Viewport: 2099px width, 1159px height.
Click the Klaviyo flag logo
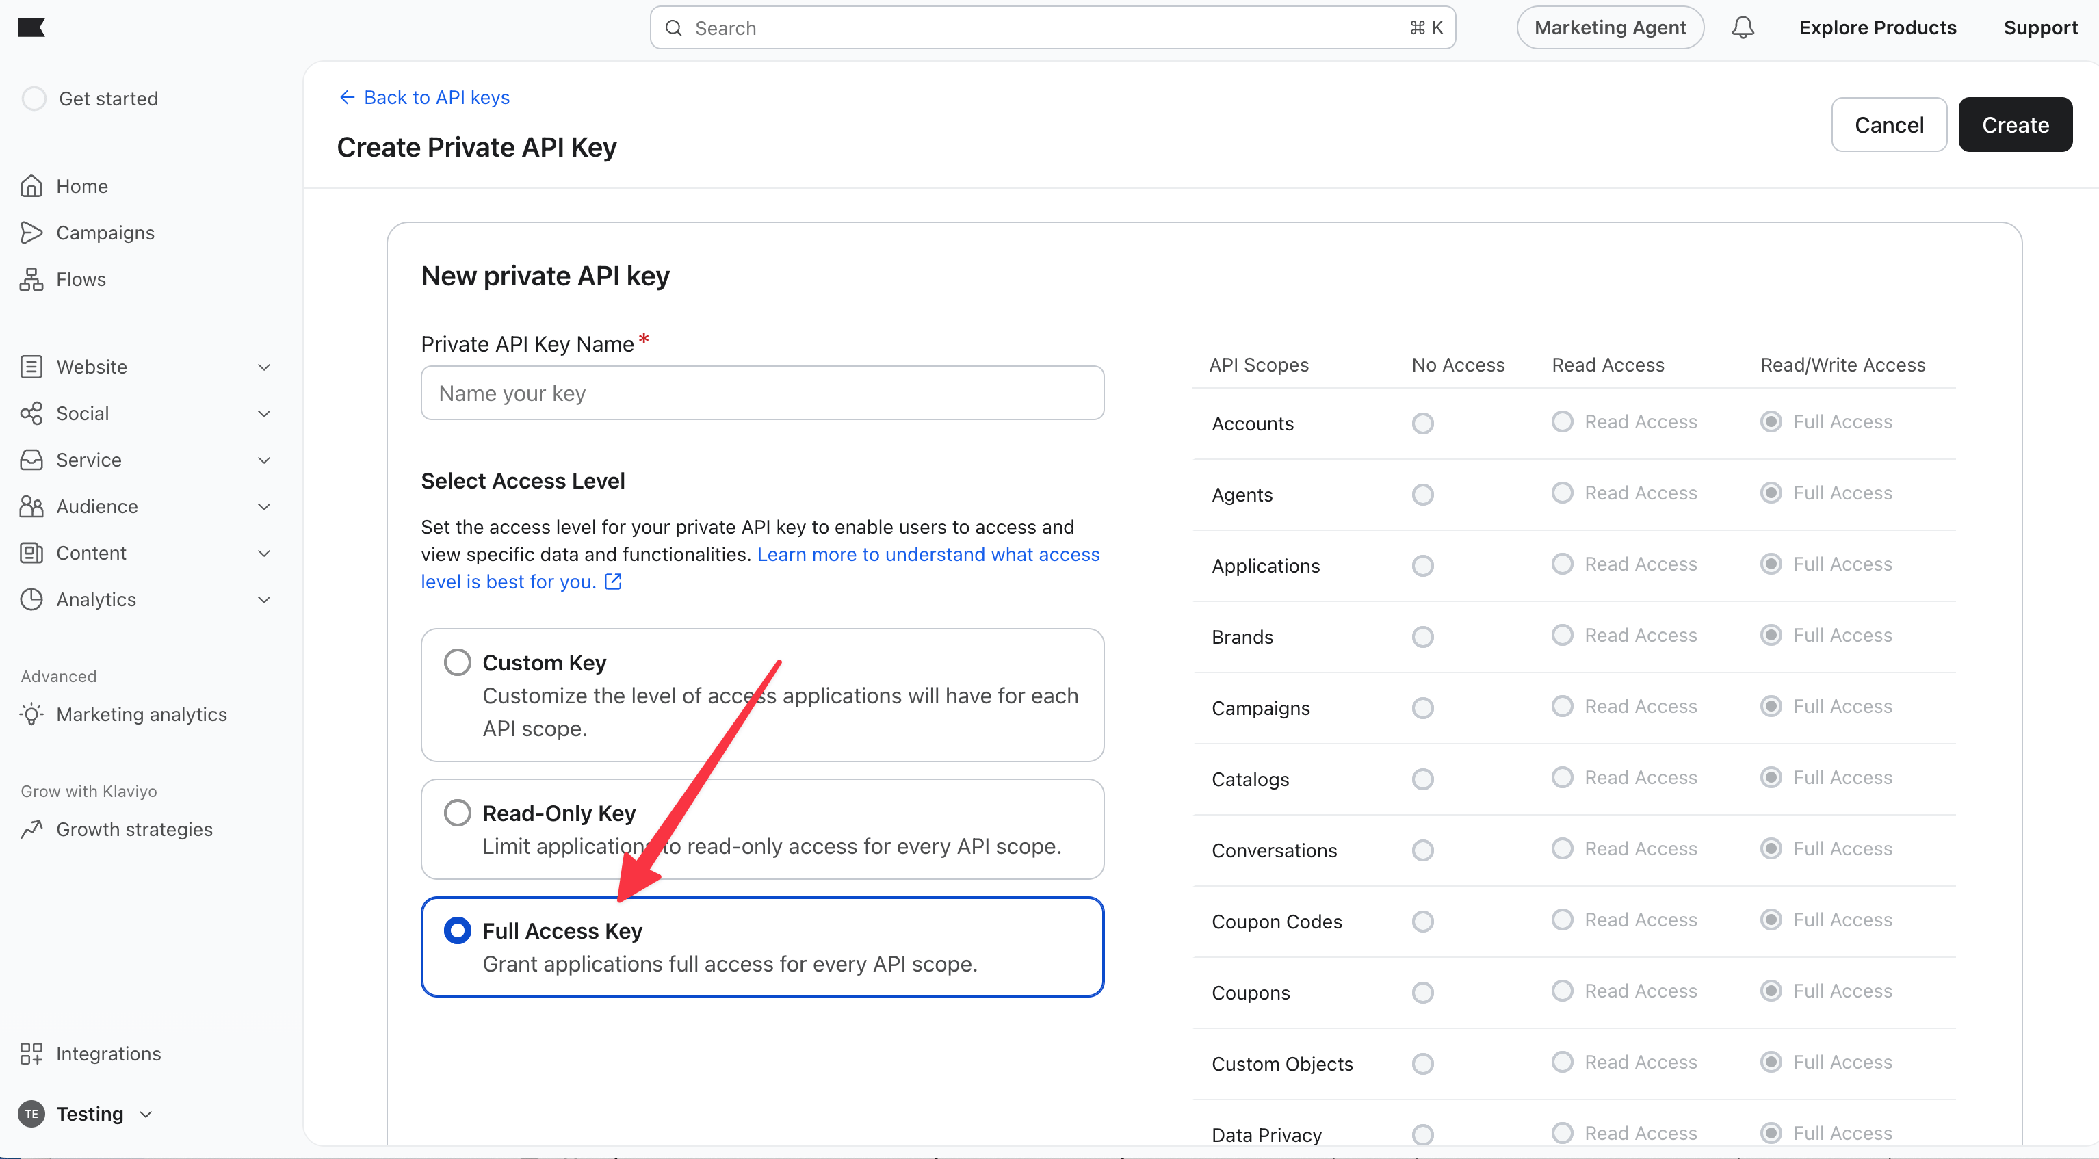pyautogui.click(x=31, y=28)
